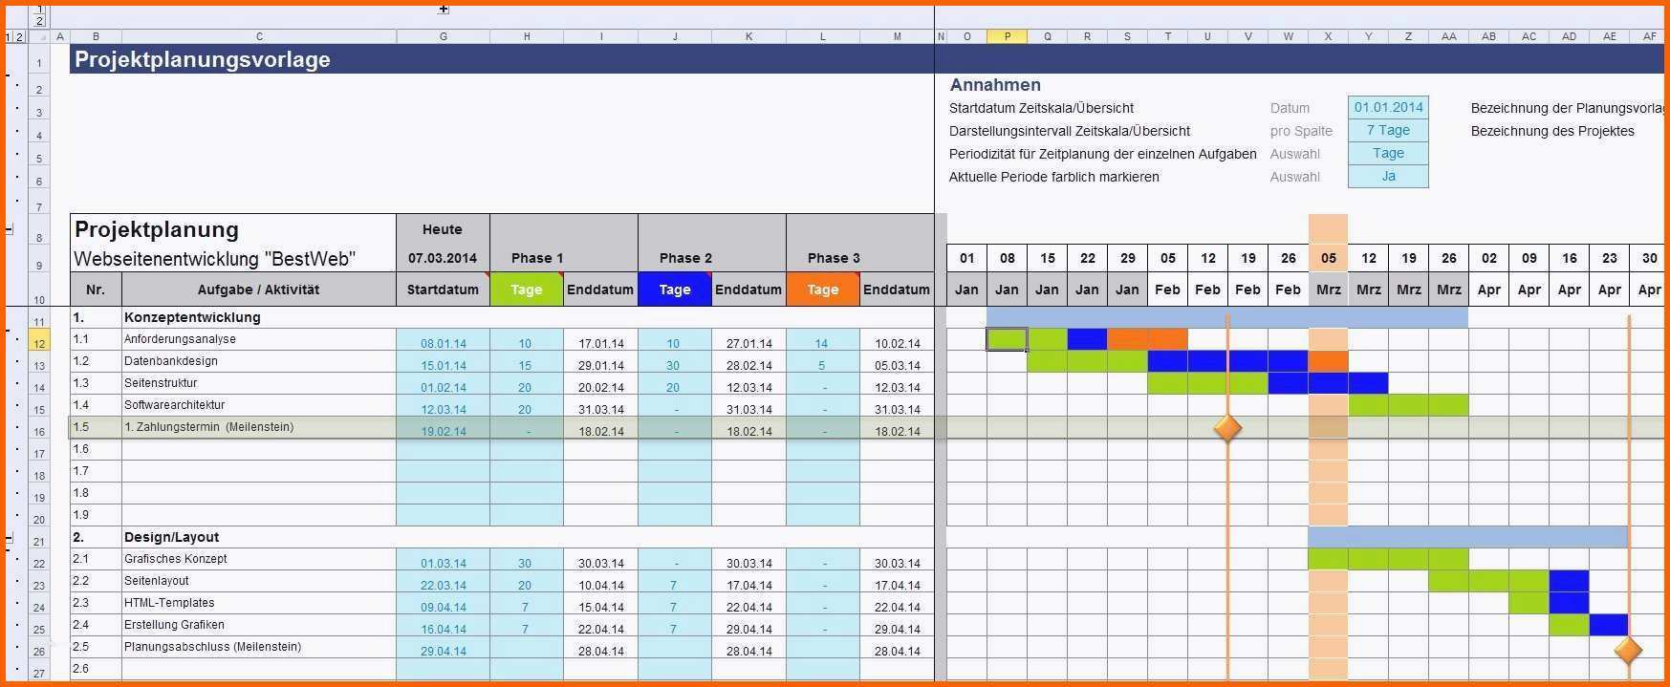Click the Heute date 07.03.2014
Viewport: 1670px width, 687px height.
coord(443,258)
